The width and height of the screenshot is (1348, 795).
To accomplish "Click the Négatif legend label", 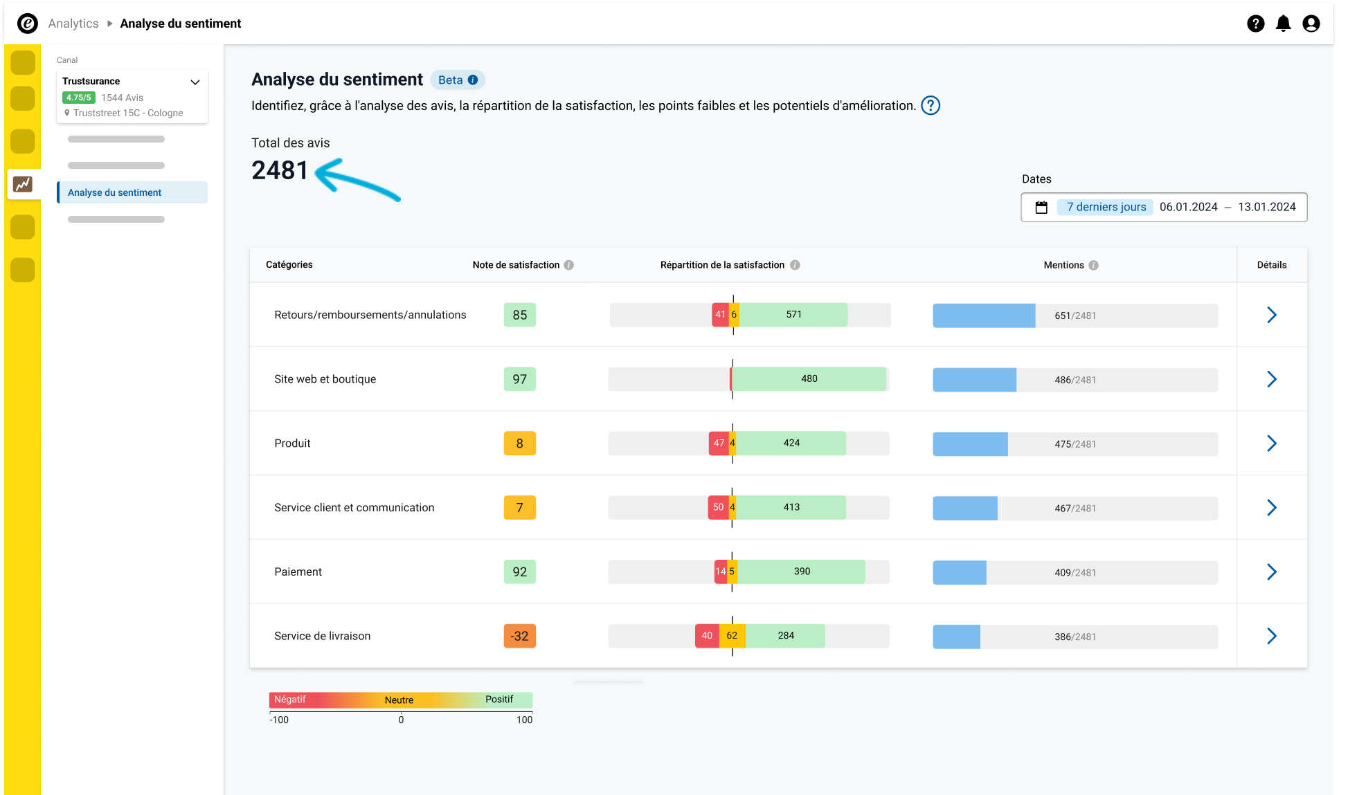I will [x=290, y=700].
